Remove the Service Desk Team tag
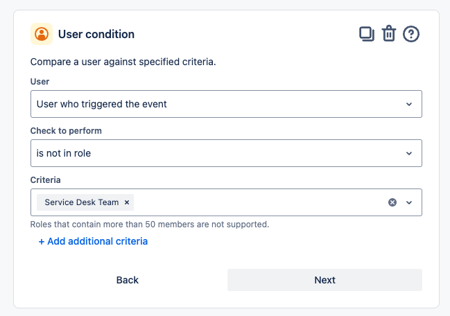This screenshot has height=316, width=450. click(x=127, y=202)
